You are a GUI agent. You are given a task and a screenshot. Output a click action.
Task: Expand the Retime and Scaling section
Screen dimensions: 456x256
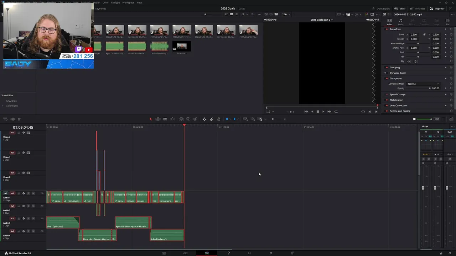click(400, 111)
